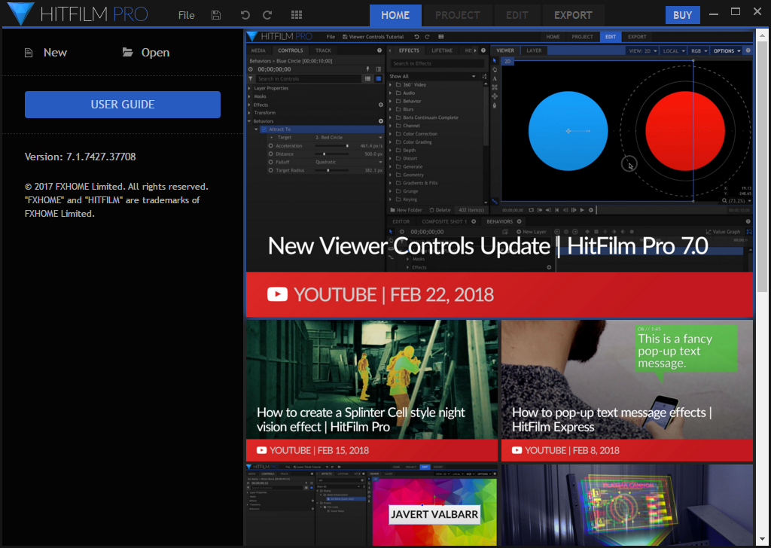Click the redo arrow icon
The height and width of the screenshot is (548, 771).
267,15
